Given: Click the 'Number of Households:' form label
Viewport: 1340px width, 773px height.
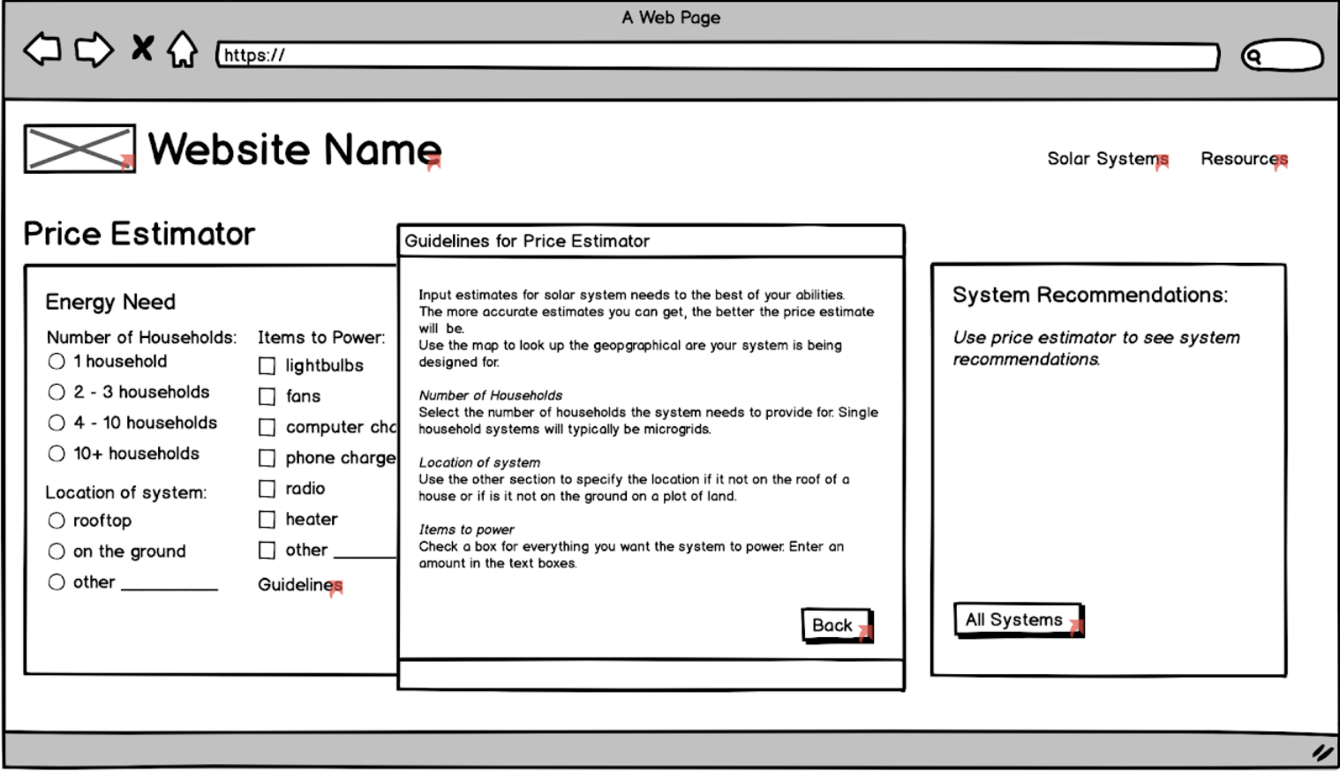Looking at the screenshot, I should pos(141,337).
